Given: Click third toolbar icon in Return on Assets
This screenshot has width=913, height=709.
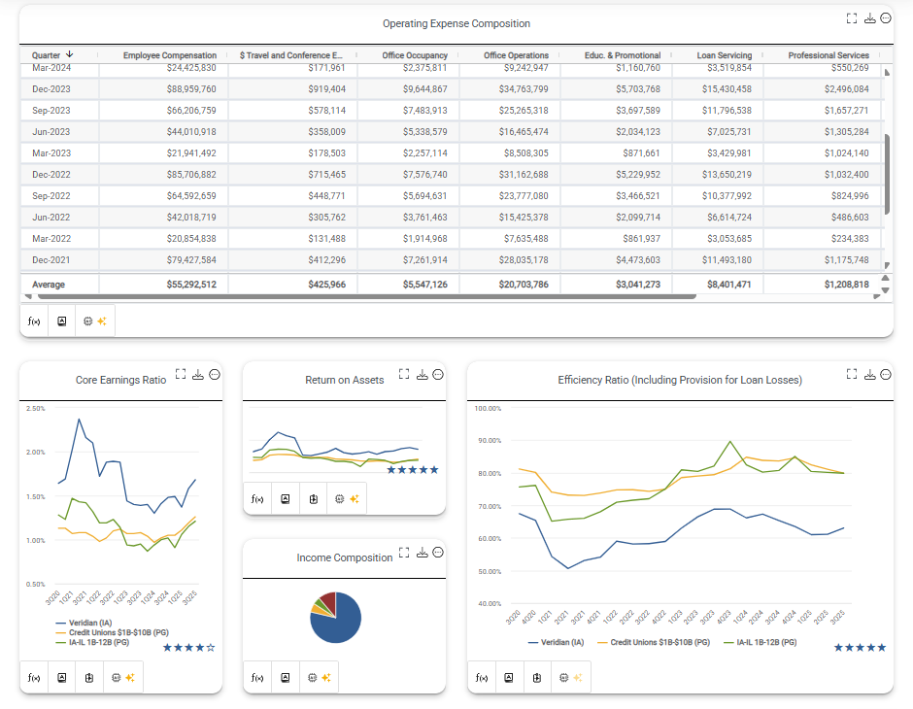Looking at the screenshot, I should pyautogui.click(x=314, y=499).
